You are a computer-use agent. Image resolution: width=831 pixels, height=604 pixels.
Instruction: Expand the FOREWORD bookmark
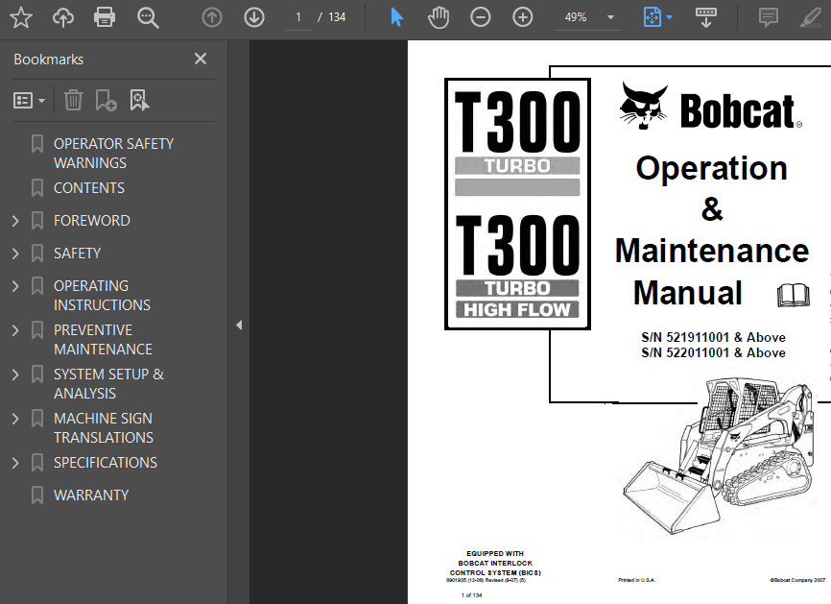[15, 221]
